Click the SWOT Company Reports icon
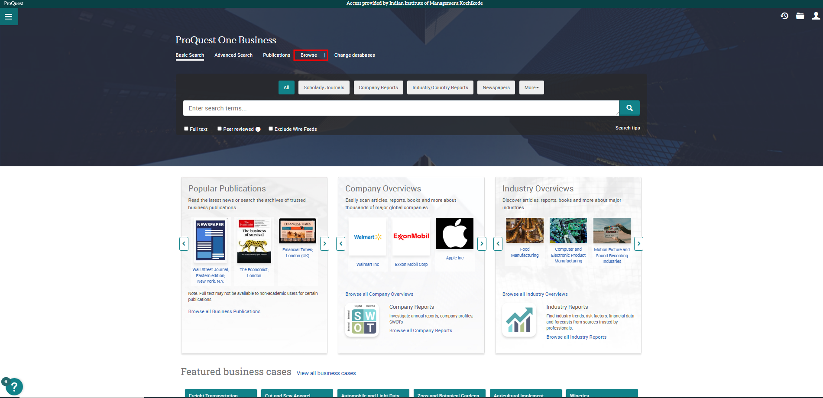Image resolution: width=823 pixels, height=398 pixels. coord(362,320)
